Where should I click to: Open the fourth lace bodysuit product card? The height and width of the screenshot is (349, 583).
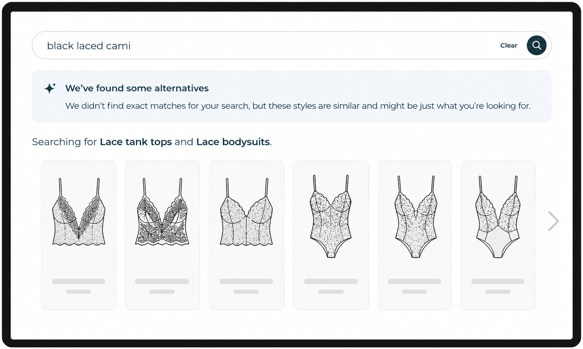pos(331,235)
